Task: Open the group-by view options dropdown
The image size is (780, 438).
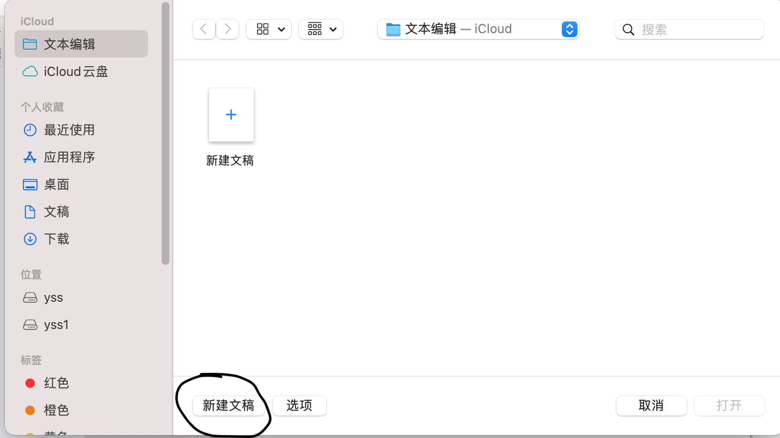Action: (x=321, y=29)
